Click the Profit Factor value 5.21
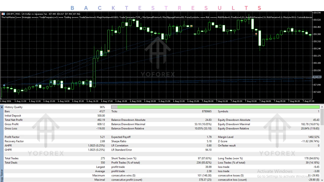Image resolution: width=324 pixels, height=182 pixels. (x=102, y=137)
